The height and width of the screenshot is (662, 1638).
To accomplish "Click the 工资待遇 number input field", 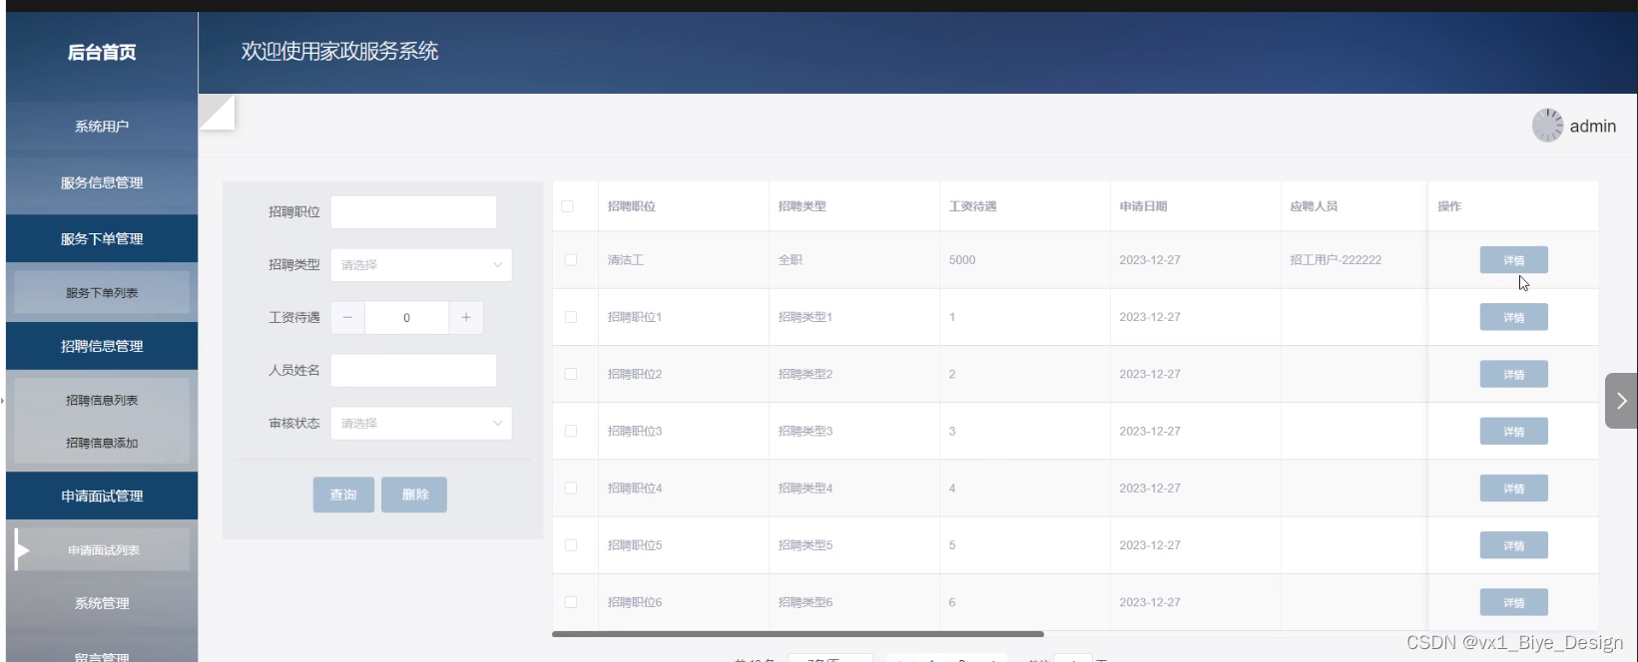I will pos(406,317).
